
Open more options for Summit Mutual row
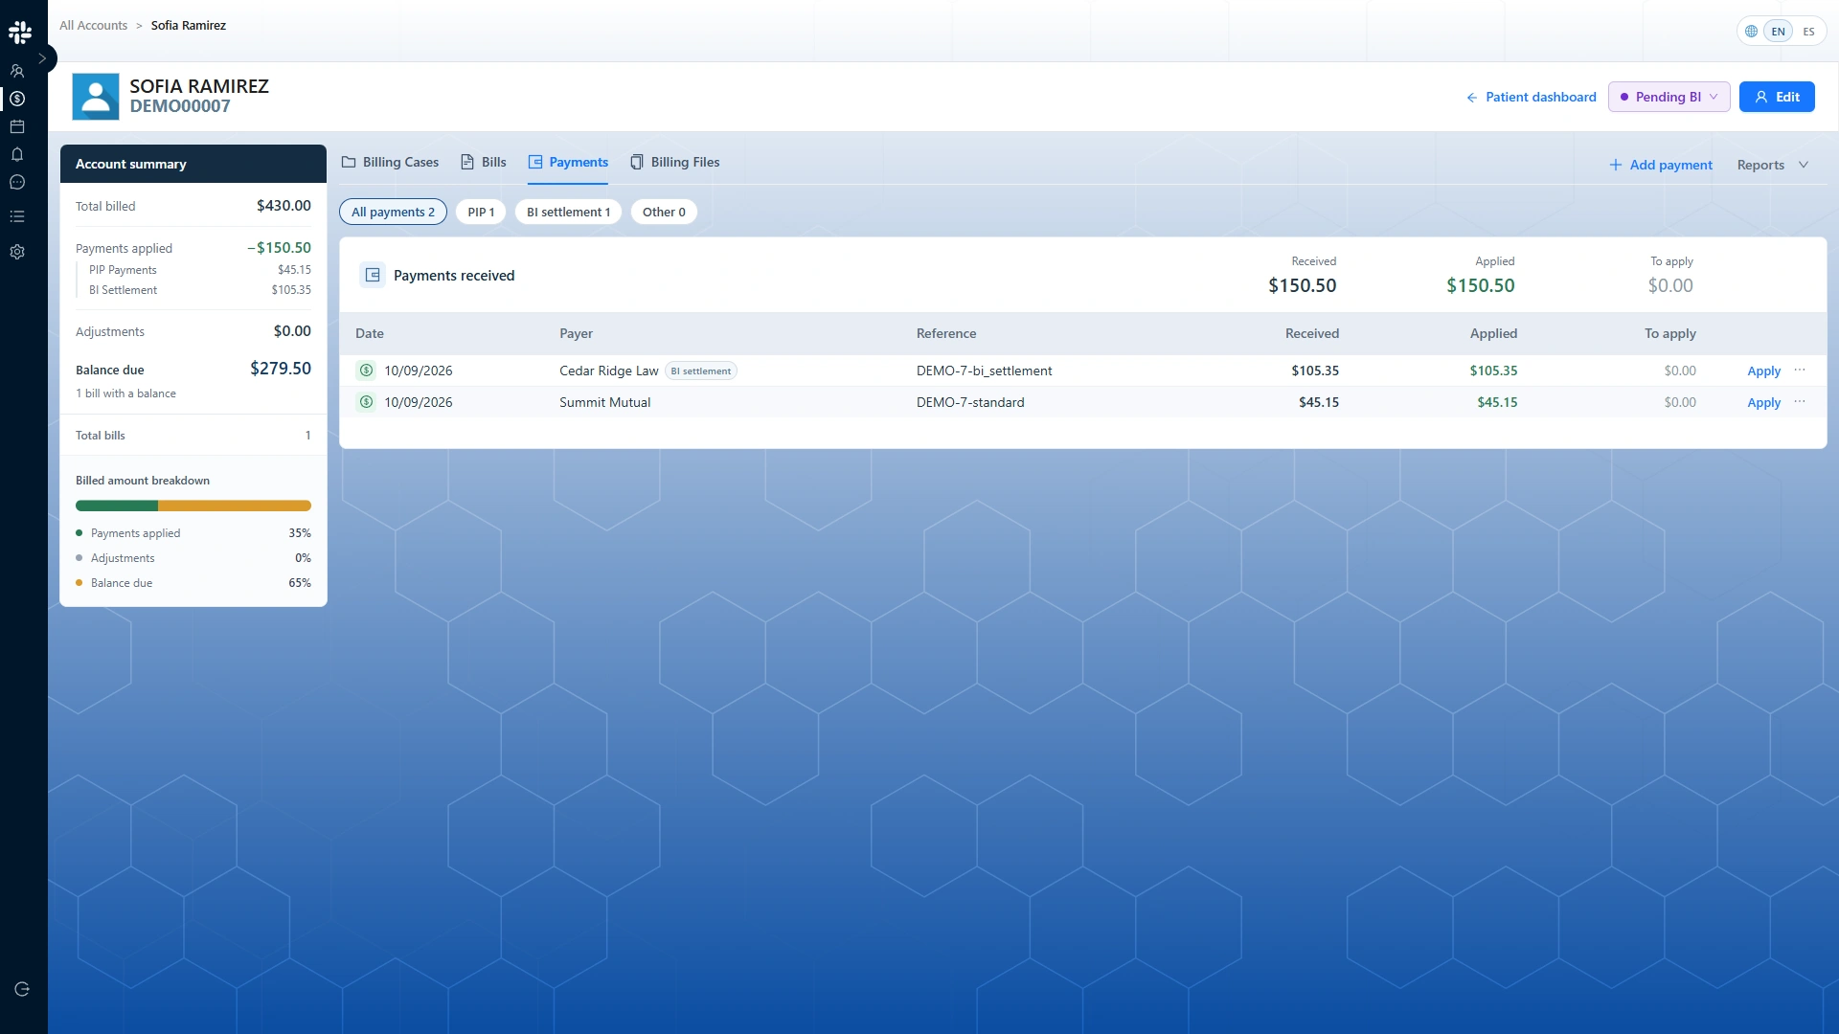(x=1800, y=401)
